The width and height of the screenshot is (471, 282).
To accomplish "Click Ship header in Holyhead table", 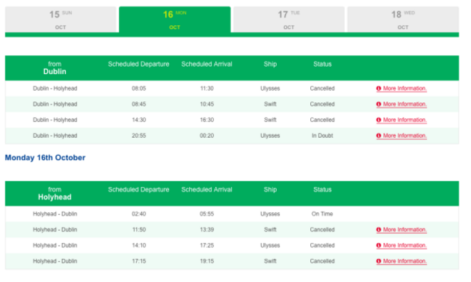I will tap(270, 189).
